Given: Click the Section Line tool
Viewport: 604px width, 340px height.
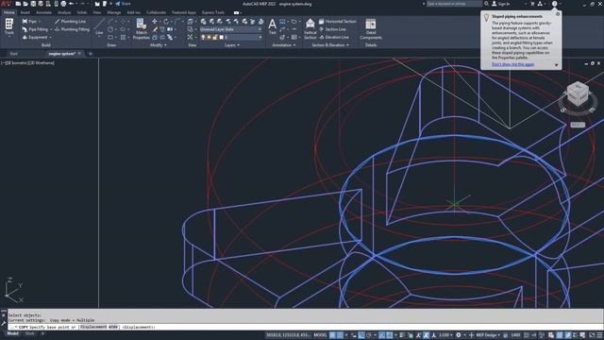Looking at the screenshot, I should click(332, 29).
